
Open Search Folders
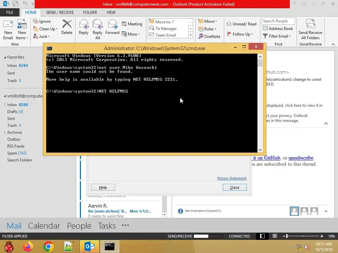coord(20,160)
